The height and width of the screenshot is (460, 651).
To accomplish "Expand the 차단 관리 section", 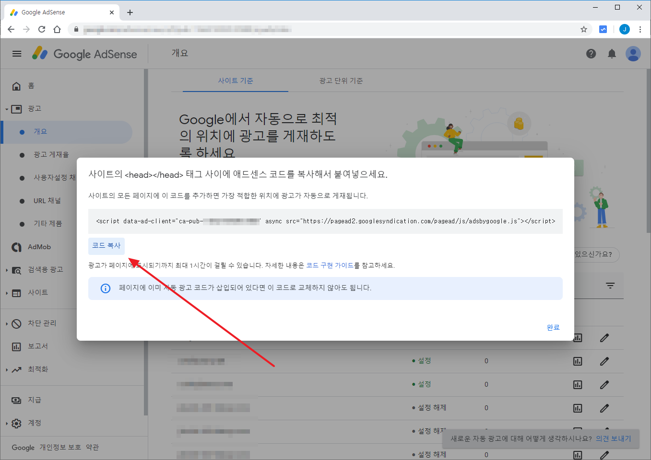I will point(7,324).
